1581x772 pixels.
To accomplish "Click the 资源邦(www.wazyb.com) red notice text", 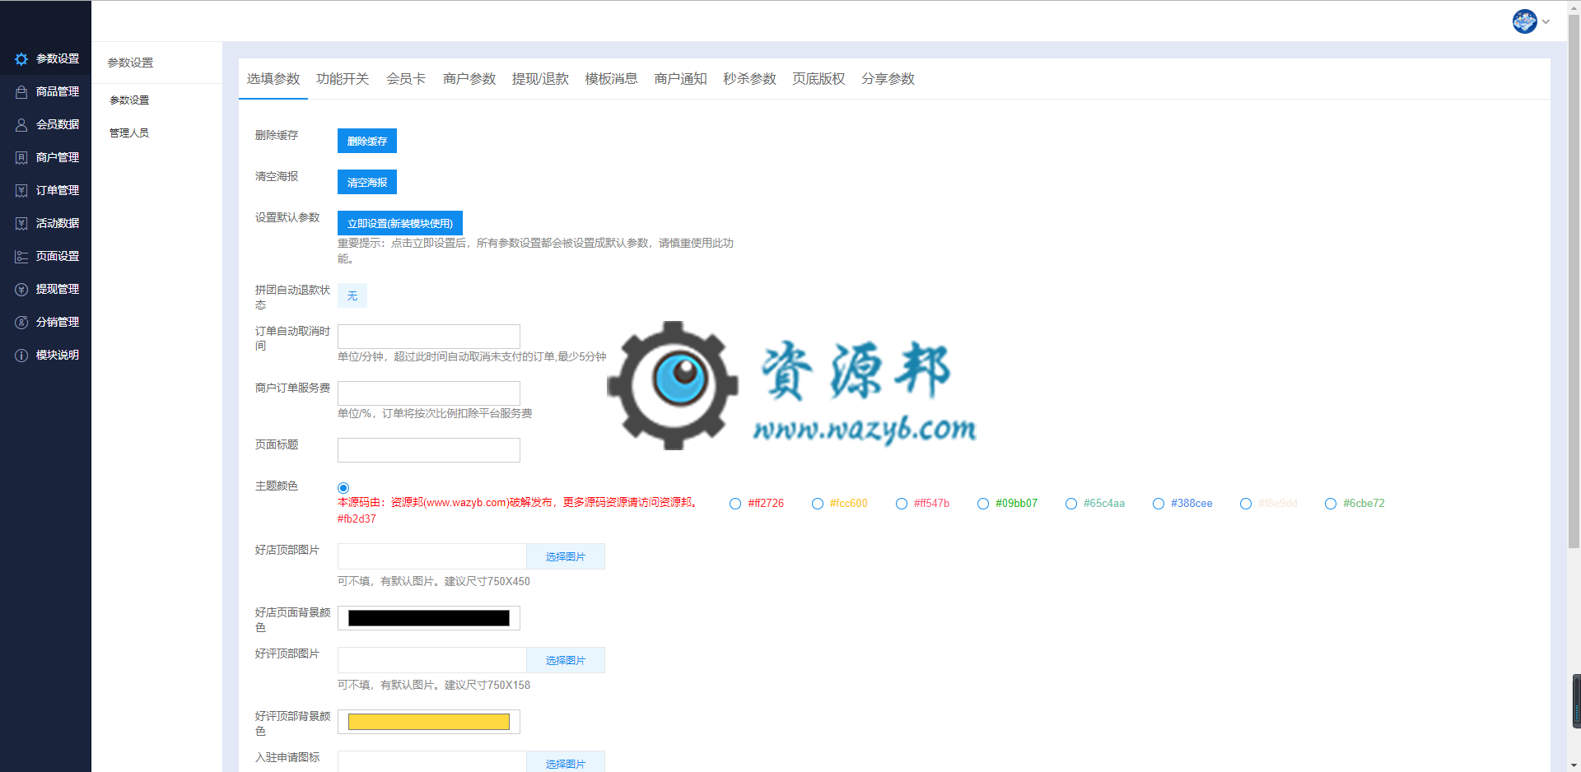I will pyautogui.click(x=517, y=503).
